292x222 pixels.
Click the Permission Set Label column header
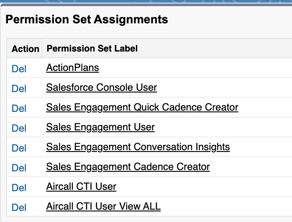pos(92,48)
